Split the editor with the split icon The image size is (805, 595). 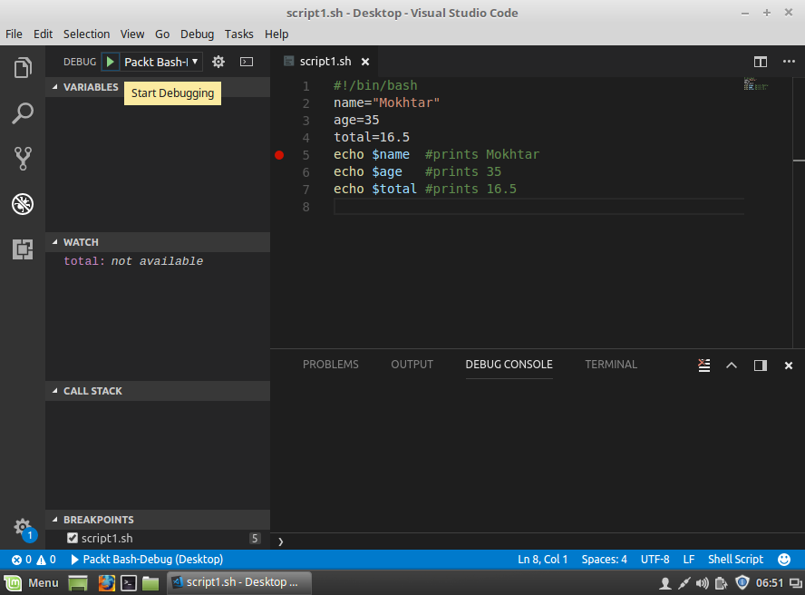[760, 62]
